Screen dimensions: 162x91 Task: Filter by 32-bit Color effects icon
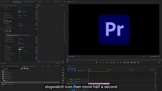tap(25, 69)
